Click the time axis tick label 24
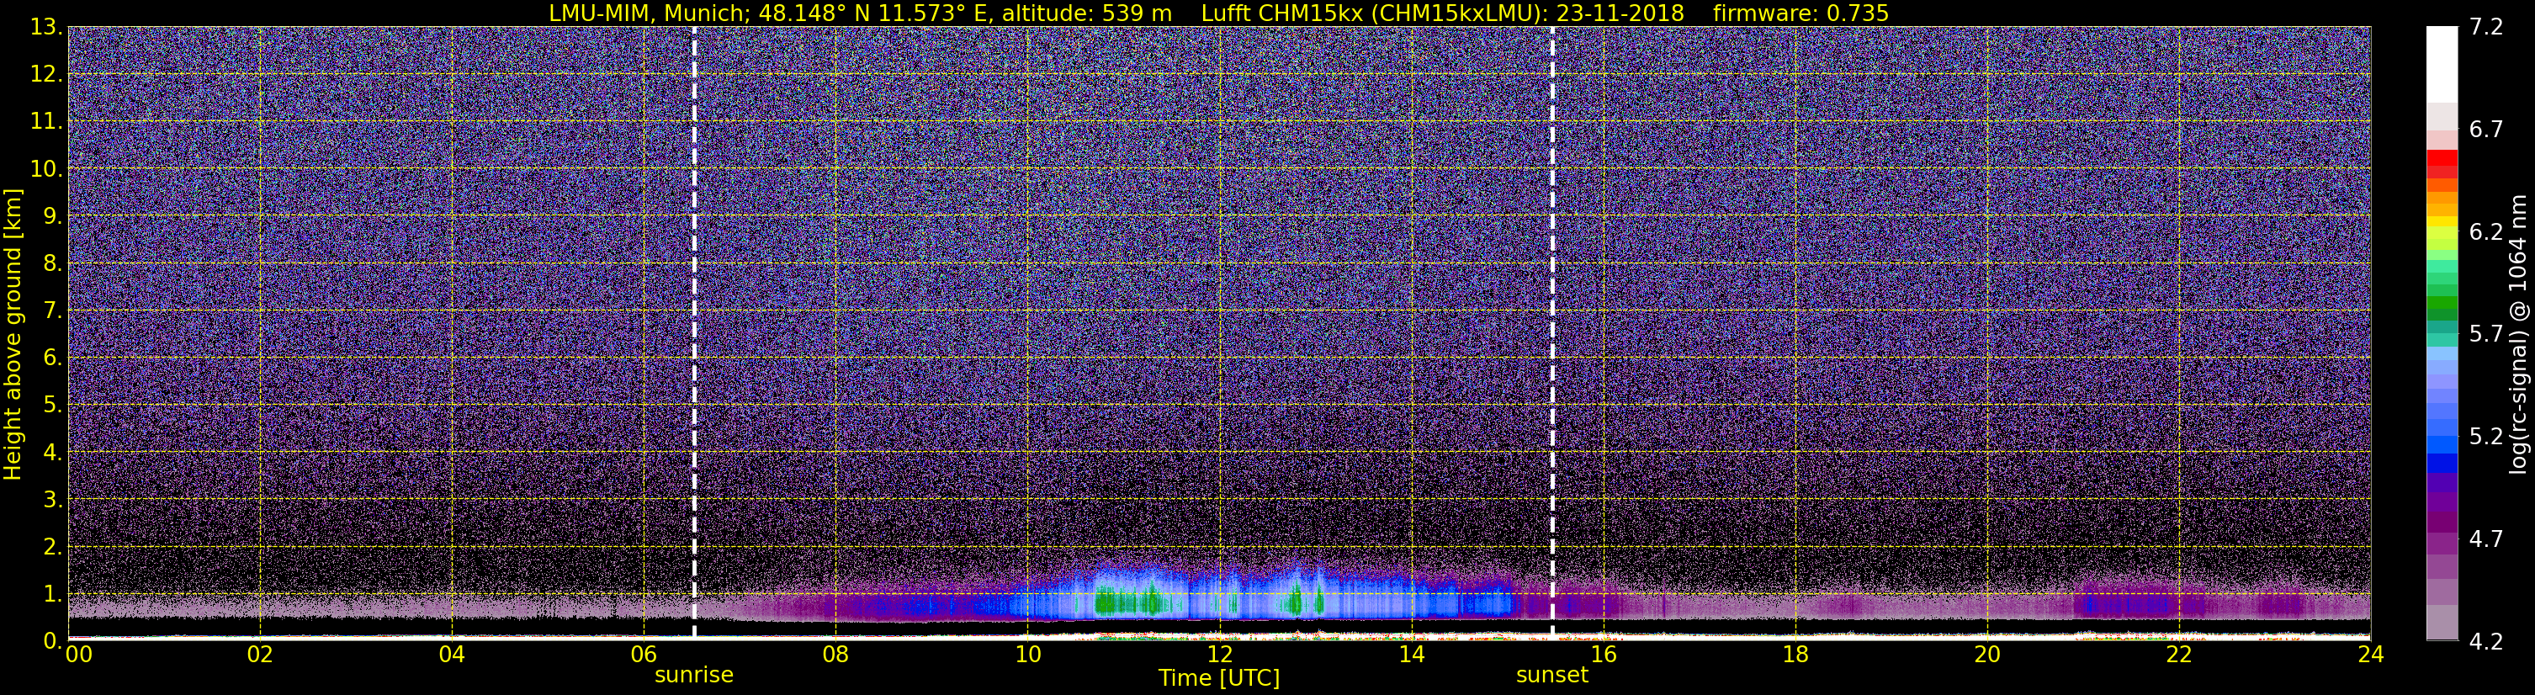The height and width of the screenshot is (695, 2535). 2371,655
